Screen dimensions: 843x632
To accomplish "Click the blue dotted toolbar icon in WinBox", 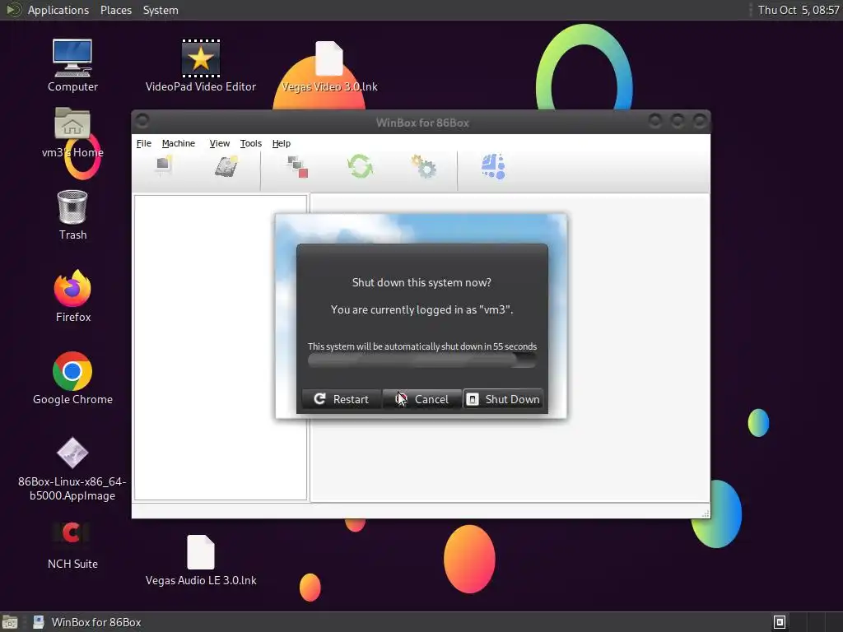I will 493,166.
